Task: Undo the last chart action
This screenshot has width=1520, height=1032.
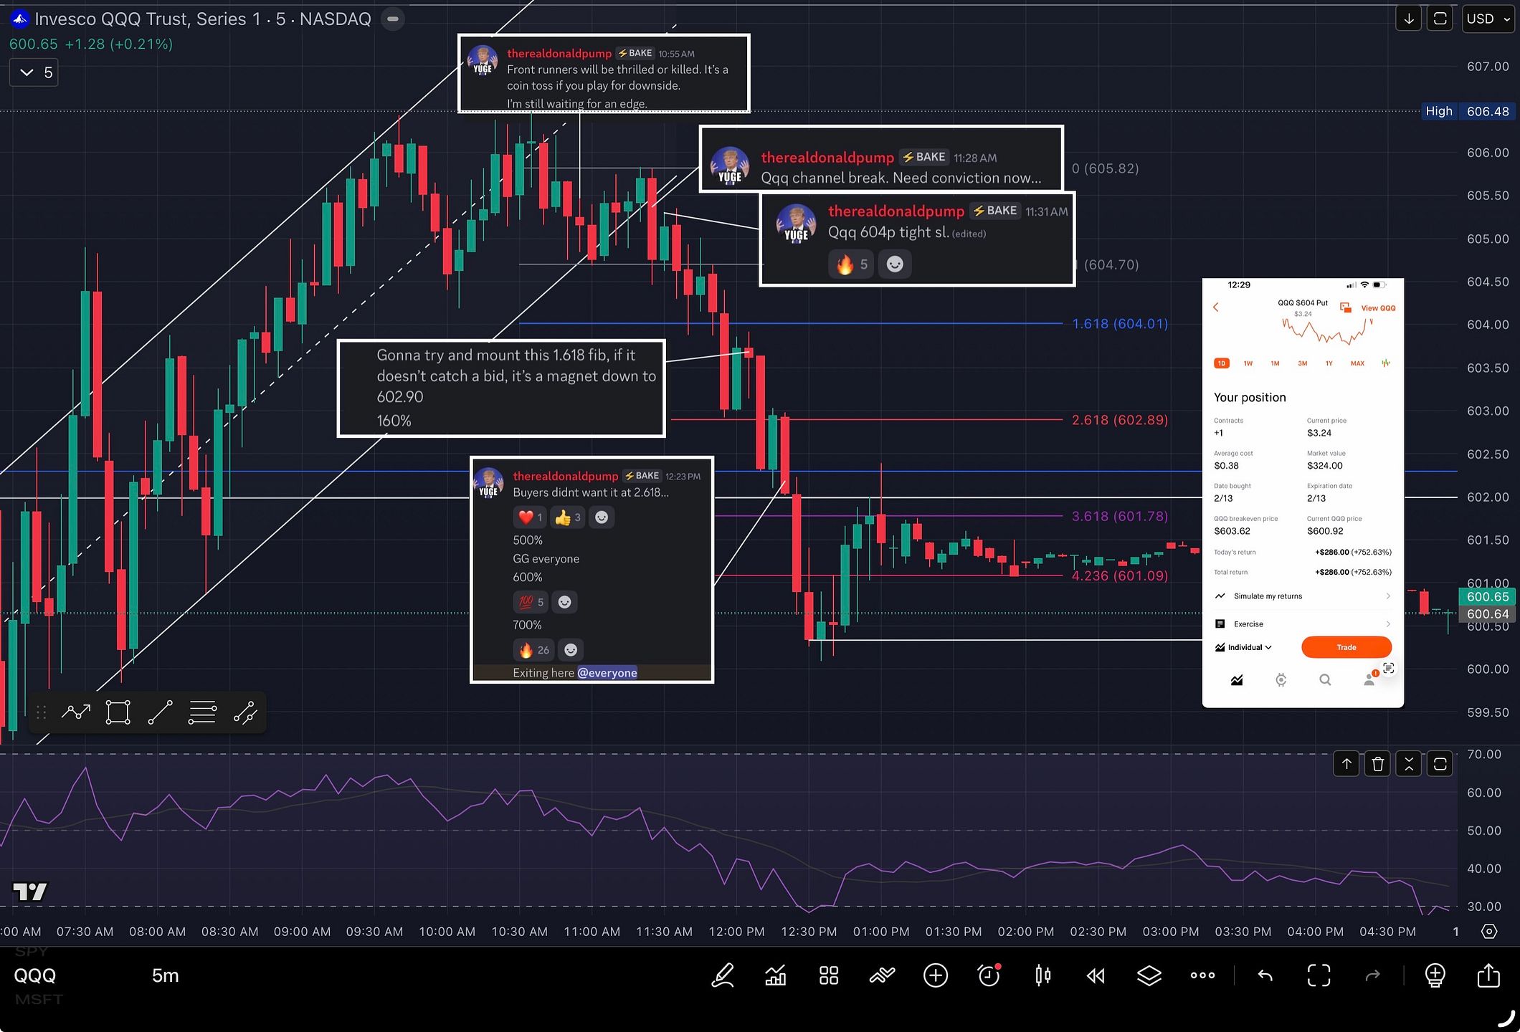Action: pyautogui.click(x=1265, y=975)
